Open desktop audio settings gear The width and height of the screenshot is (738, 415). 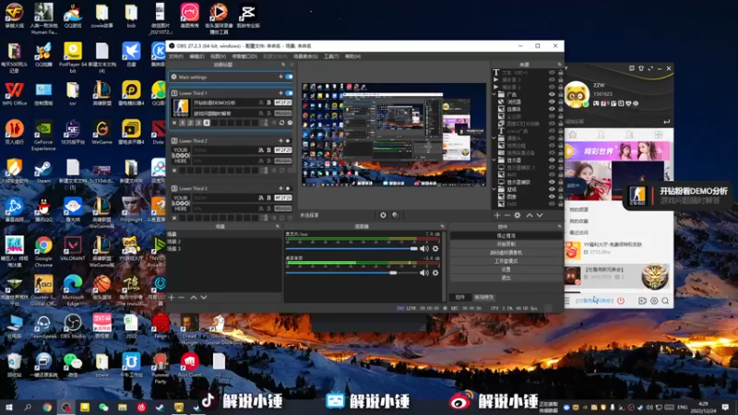pos(435,272)
